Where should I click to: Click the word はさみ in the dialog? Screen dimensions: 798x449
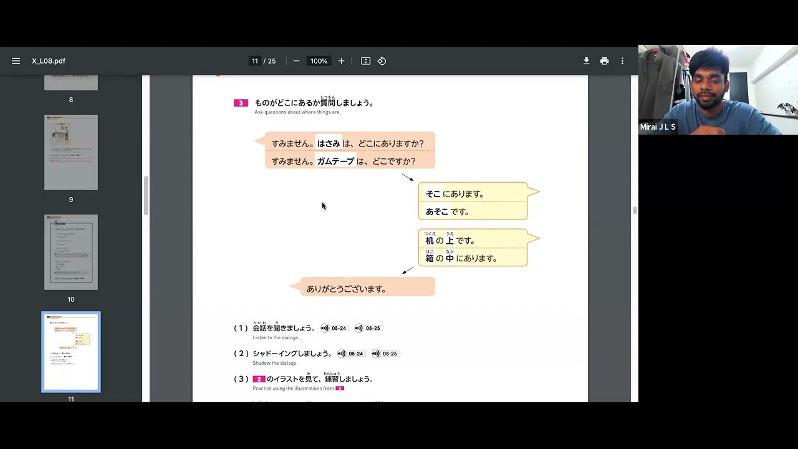click(x=329, y=143)
